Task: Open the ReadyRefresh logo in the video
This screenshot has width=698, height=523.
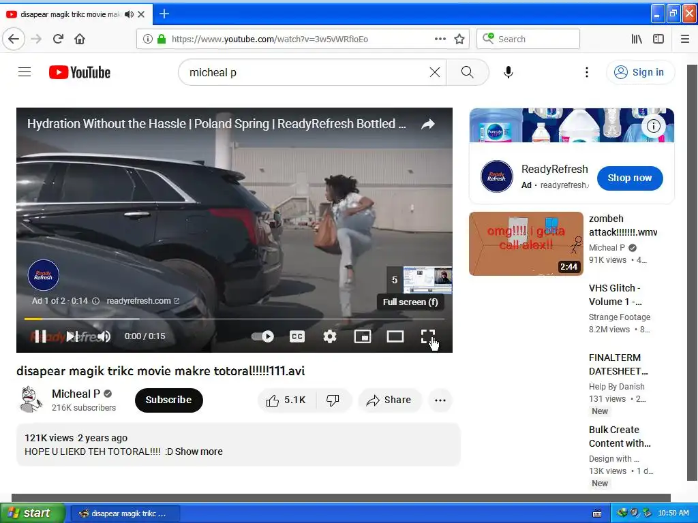Action: 43,275
